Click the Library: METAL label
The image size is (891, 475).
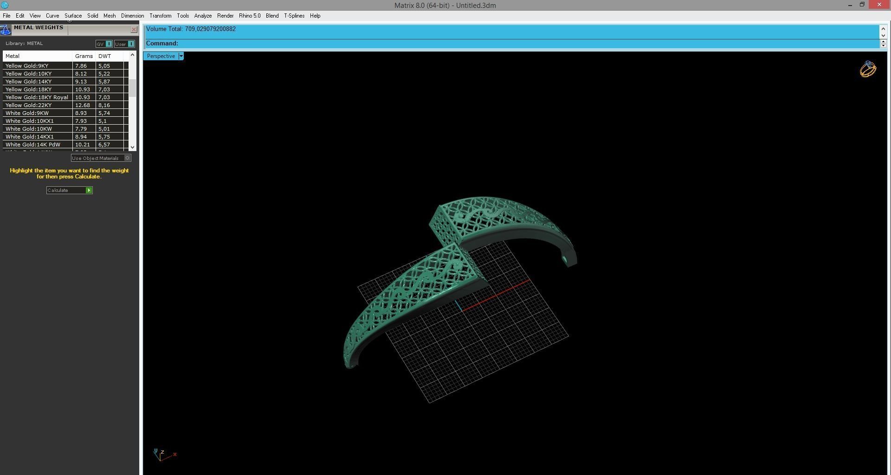[24, 44]
